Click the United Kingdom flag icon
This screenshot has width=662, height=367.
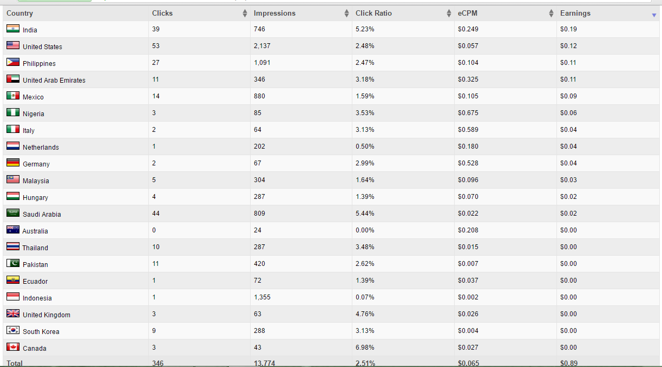pyautogui.click(x=13, y=314)
